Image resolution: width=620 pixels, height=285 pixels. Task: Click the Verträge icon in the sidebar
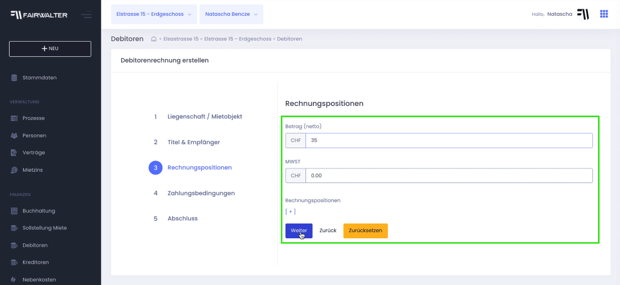[x=14, y=153]
